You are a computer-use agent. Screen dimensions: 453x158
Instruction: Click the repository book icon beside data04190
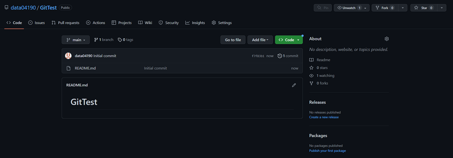(6, 7)
